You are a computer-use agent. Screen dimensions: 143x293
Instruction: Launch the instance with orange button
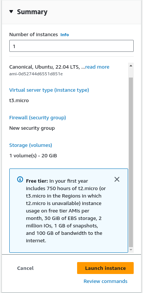coord(105,268)
